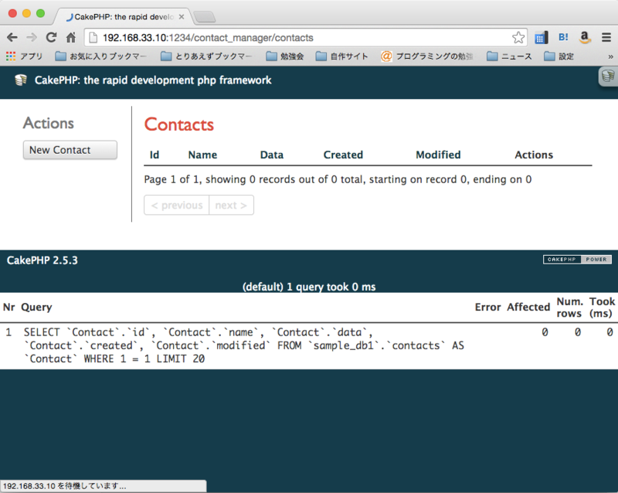Click the CakePHP Power badge
Viewport: 618px width, 493px height.
tap(577, 260)
